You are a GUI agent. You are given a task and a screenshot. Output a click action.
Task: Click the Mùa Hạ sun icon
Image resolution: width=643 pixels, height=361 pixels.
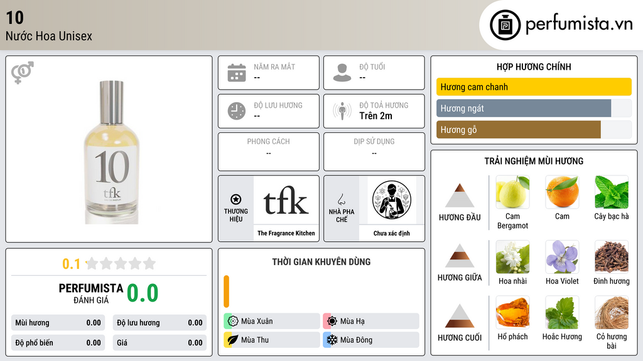(332, 321)
